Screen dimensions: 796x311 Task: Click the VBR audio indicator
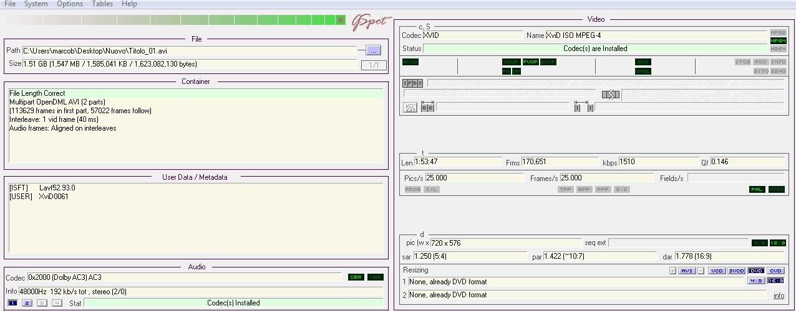click(x=375, y=277)
